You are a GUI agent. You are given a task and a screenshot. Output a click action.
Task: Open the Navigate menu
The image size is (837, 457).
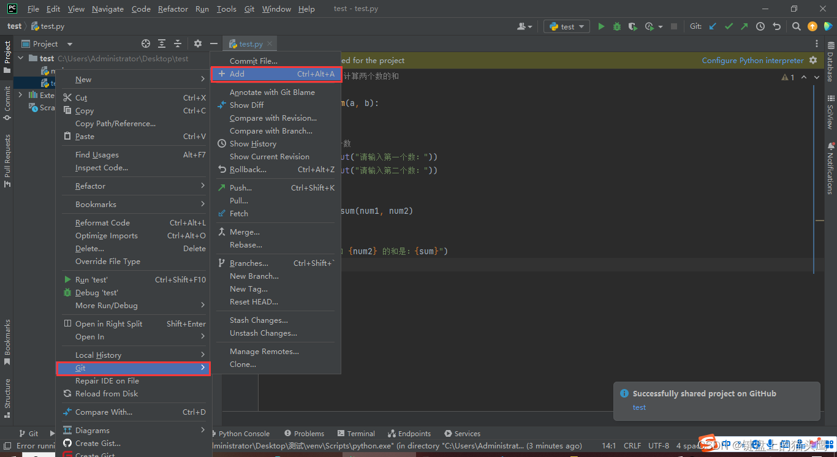(107, 9)
